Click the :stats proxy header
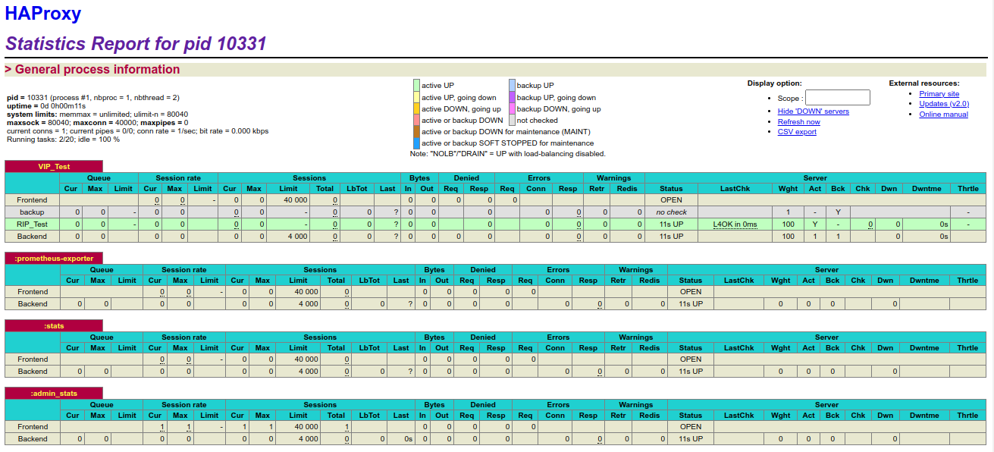 (54, 326)
